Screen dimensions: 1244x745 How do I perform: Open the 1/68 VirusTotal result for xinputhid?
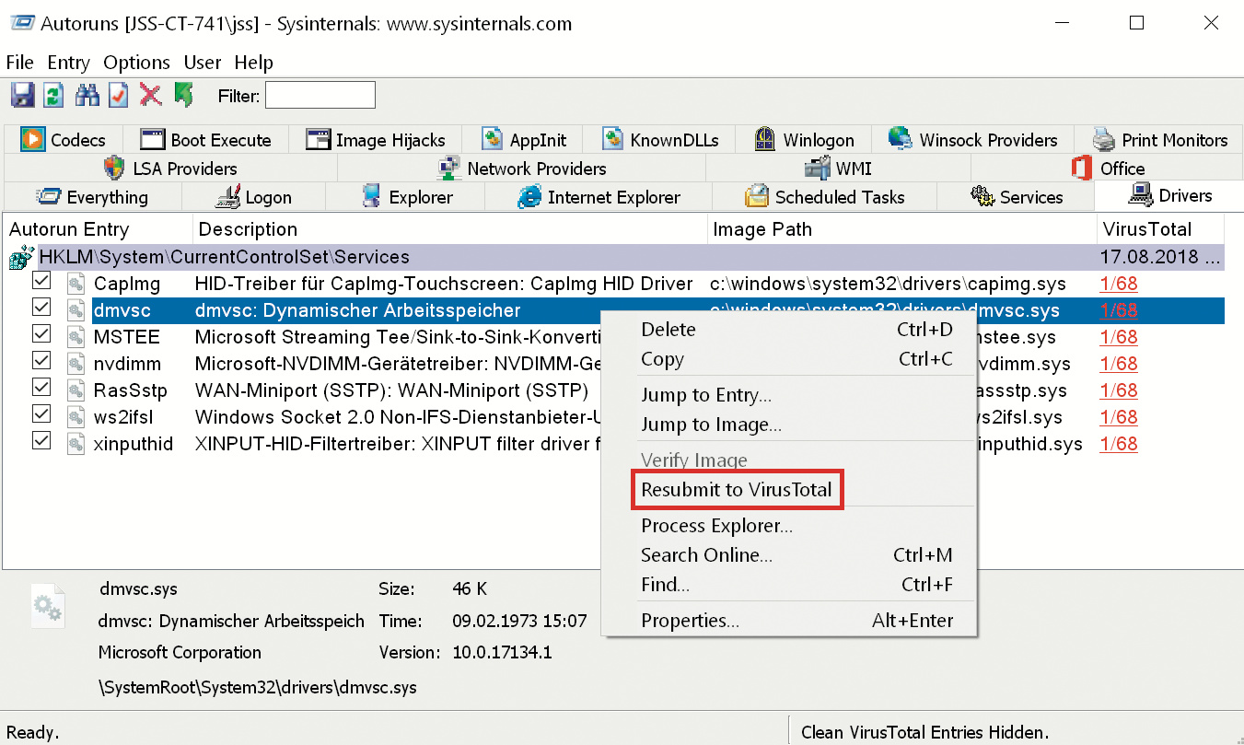[1118, 445]
